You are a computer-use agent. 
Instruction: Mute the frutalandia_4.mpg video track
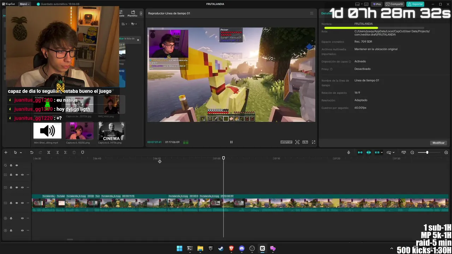click(x=22, y=203)
